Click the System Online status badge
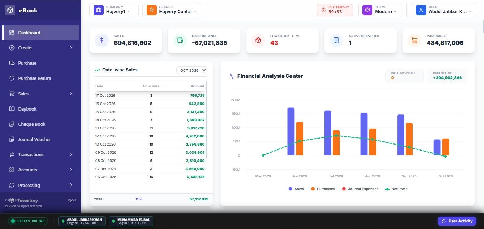 coord(28,221)
